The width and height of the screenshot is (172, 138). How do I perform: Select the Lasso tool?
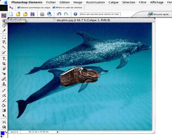coord(4,42)
